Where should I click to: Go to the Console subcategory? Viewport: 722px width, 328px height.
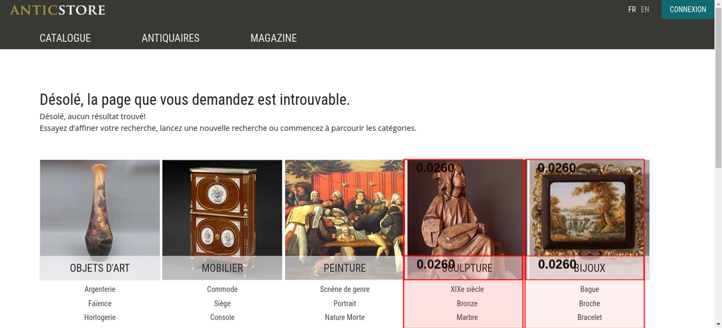pos(222,318)
